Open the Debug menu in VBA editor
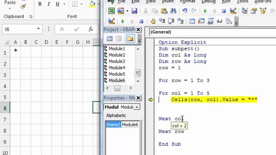 pyautogui.click(x=208, y=2)
